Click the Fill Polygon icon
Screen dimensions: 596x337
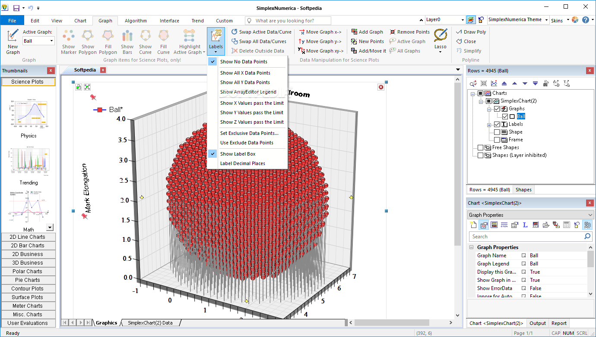108,35
